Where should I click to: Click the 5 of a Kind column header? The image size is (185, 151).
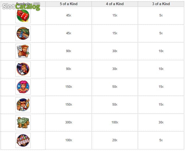[68, 4]
